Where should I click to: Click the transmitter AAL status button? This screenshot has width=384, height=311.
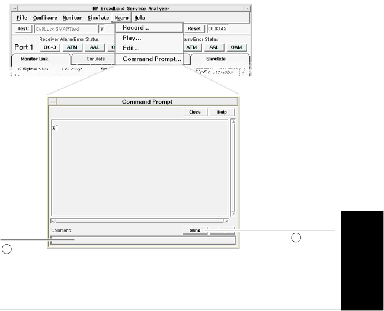click(x=214, y=47)
